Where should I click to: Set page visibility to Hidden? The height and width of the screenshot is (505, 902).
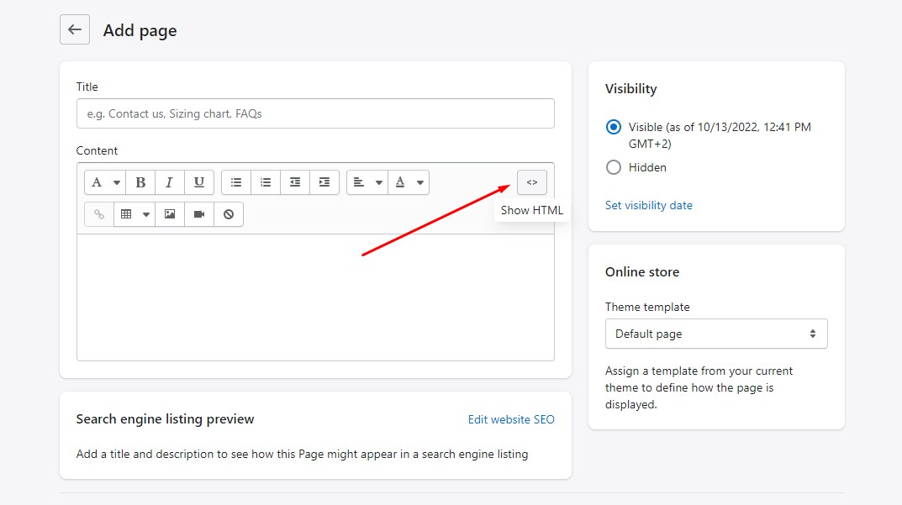click(x=613, y=167)
